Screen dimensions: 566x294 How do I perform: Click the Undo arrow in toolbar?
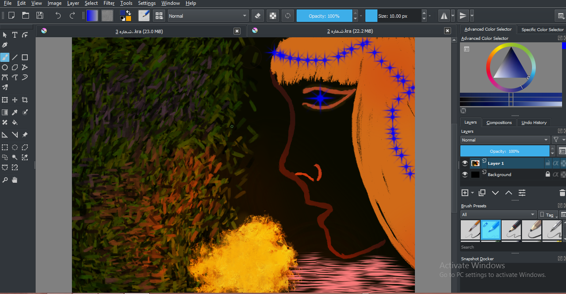[x=58, y=16]
